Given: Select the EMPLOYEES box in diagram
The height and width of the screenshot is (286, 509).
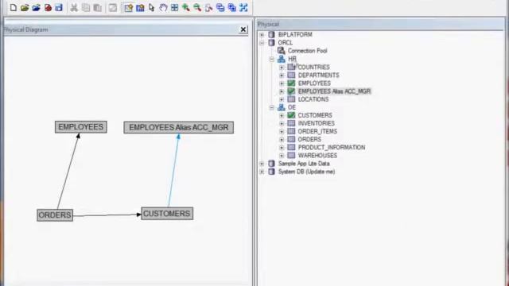Looking at the screenshot, I should click(x=81, y=127).
